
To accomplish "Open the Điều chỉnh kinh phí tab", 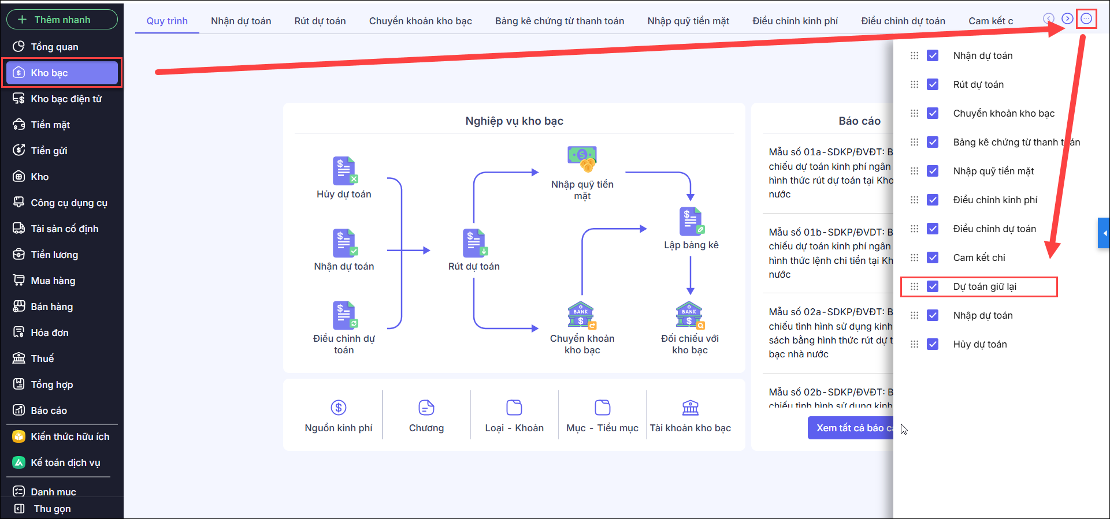I will point(795,21).
